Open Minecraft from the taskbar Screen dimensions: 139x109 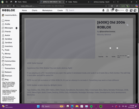(x=101, y=106)
